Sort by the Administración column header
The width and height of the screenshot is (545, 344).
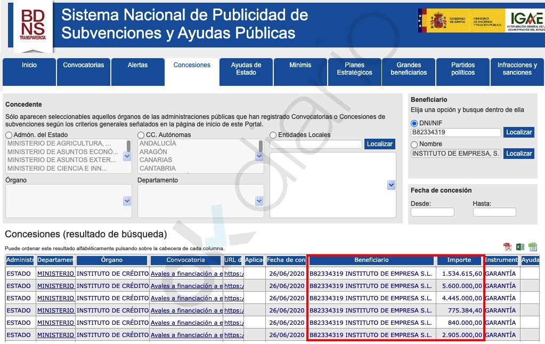[x=20, y=260]
